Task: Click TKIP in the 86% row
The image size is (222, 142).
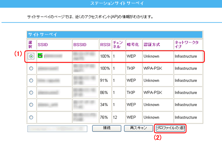Action: pyautogui.click(x=131, y=93)
